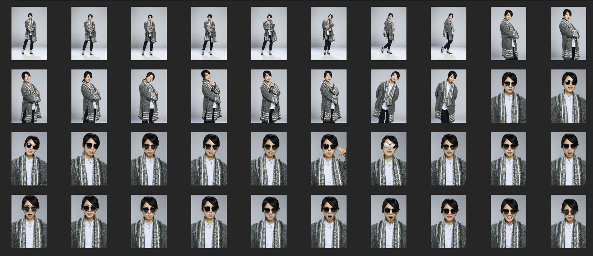Pick the head-tilt full-body photo, top row sixth
Image resolution: width=593 pixels, height=256 pixels.
[x=329, y=33]
